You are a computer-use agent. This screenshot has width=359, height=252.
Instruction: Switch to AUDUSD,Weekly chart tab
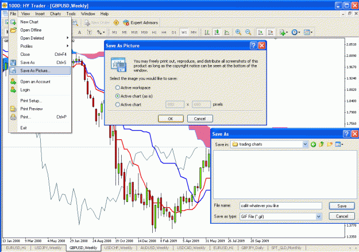click(x=155, y=248)
